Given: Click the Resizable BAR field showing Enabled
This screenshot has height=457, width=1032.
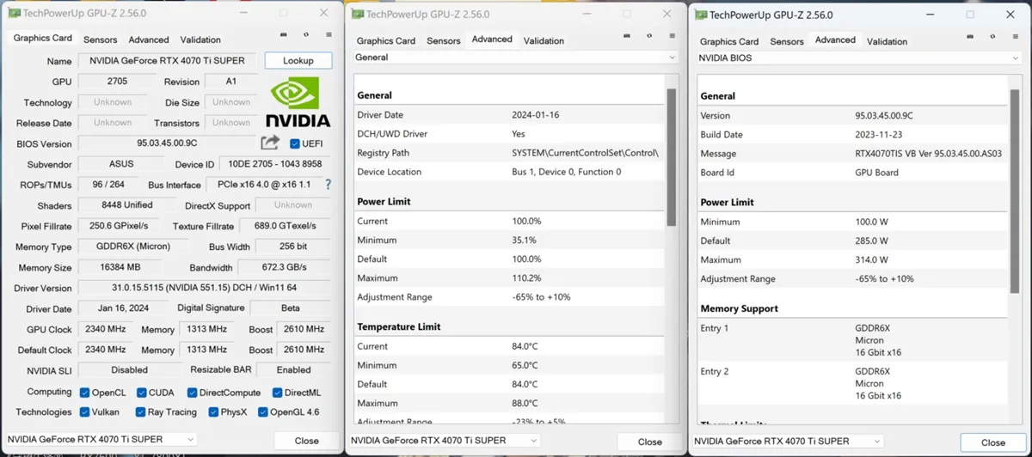Looking at the screenshot, I should pyautogui.click(x=294, y=370).
